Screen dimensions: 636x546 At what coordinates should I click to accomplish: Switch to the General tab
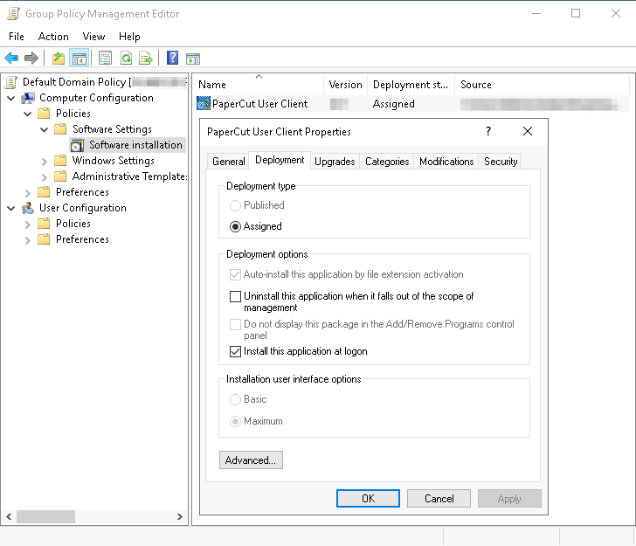point(228,162)
